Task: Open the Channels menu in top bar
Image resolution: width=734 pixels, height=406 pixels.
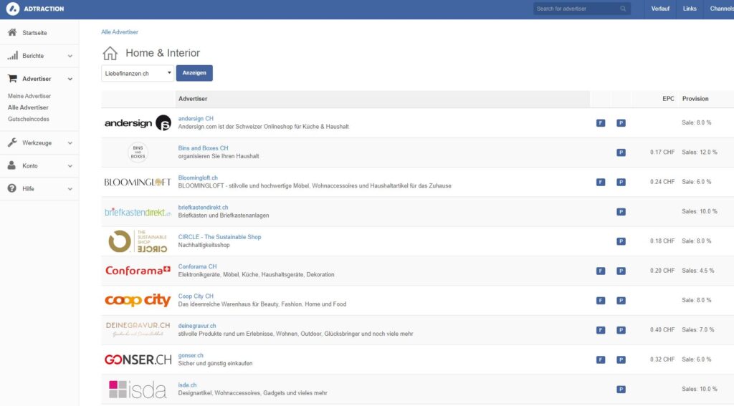Action: pyautogui.click(x=721, y=9)
